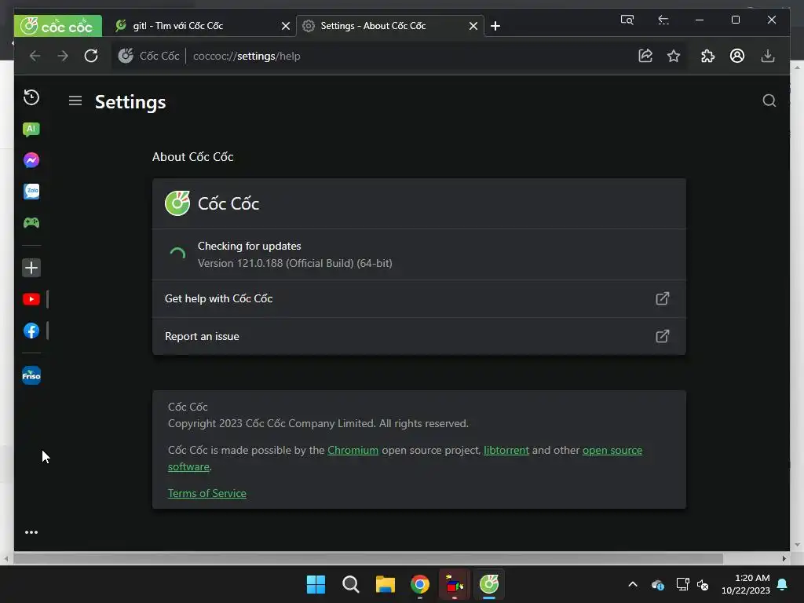Open the Settings hamburger menu
This screenshot has width=804, height=603.
(x=75, y=101)
